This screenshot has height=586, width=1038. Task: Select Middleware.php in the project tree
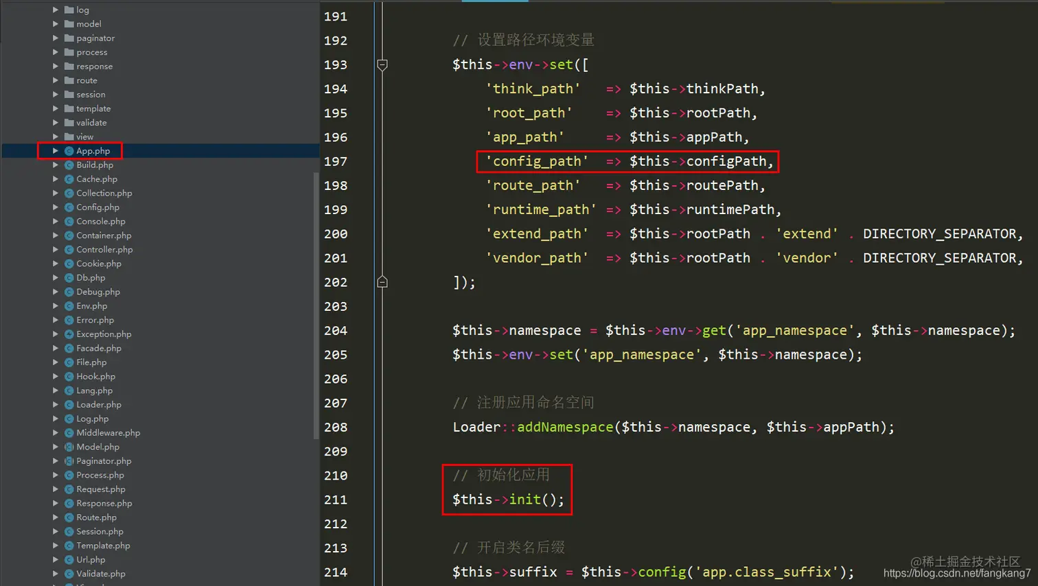tap(108, 433)
